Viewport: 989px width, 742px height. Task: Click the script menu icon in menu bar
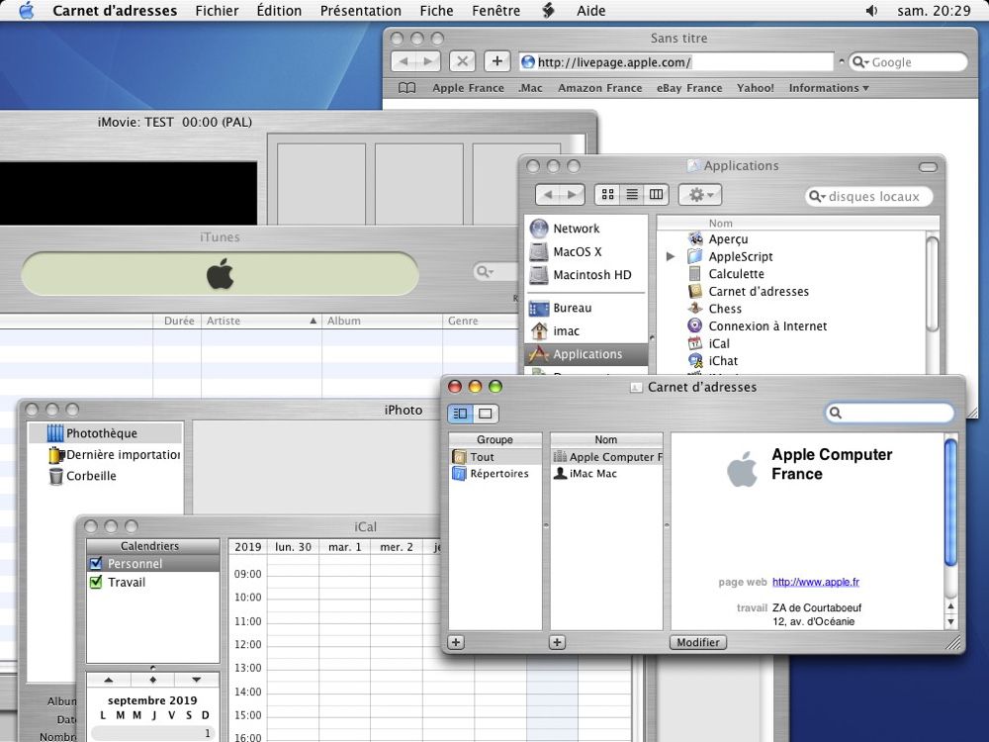(548, 11)
